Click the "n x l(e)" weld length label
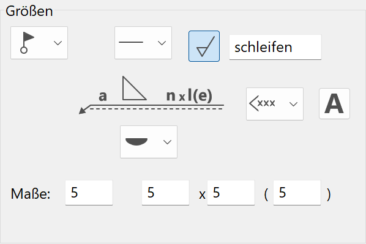Viewport: 366px width, 244px height. click(189, 95)
